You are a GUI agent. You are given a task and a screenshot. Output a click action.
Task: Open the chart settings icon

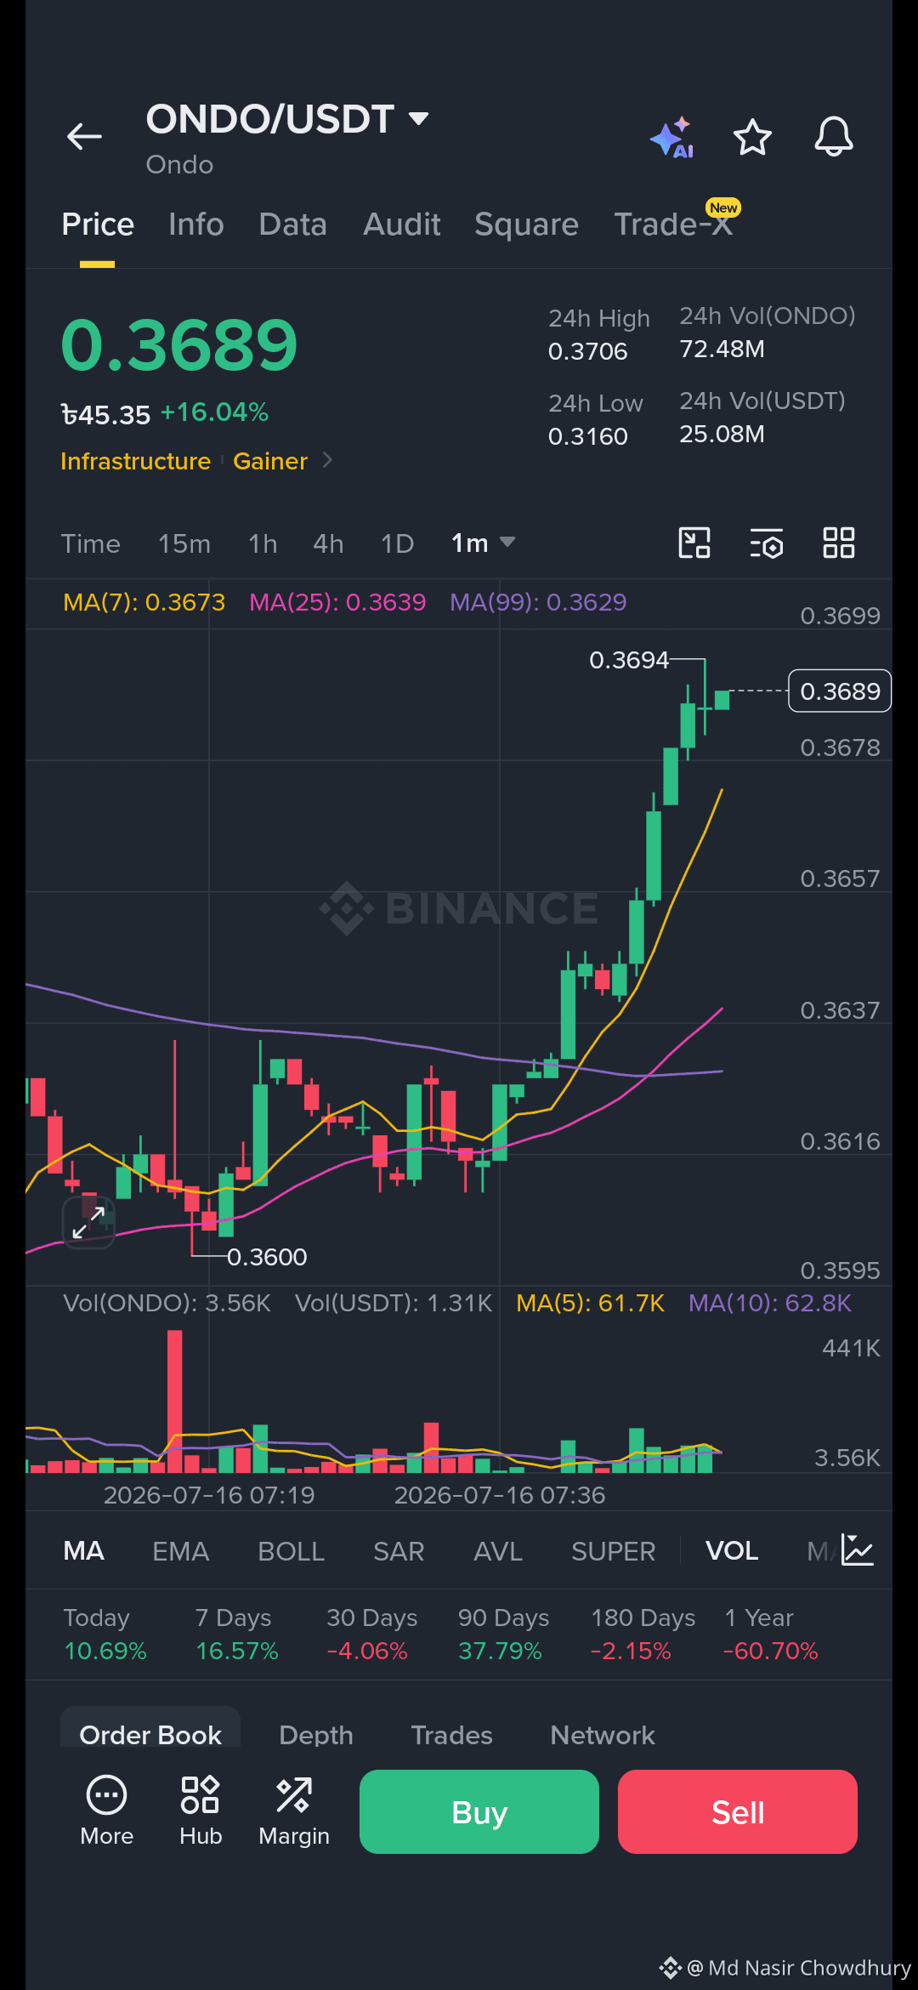[x=767, y=543]
